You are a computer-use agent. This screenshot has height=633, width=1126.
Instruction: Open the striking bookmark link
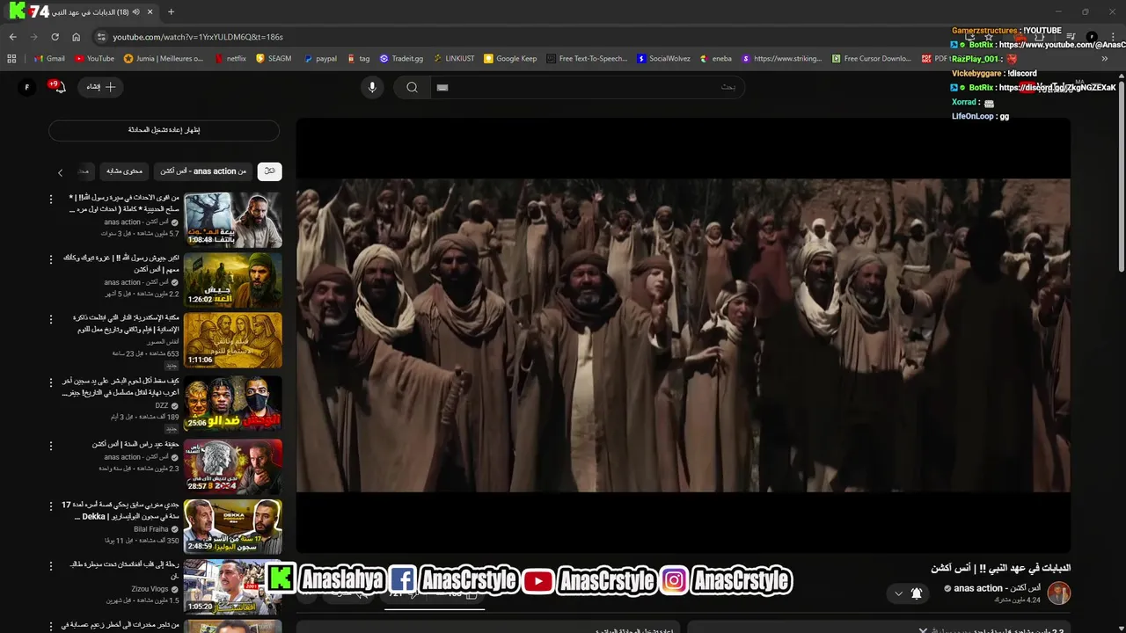(x=782, y=59)
